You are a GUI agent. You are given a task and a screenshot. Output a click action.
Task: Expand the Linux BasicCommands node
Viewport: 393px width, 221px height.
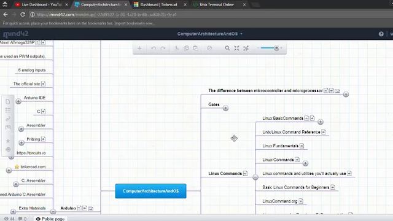coord(321,122)
